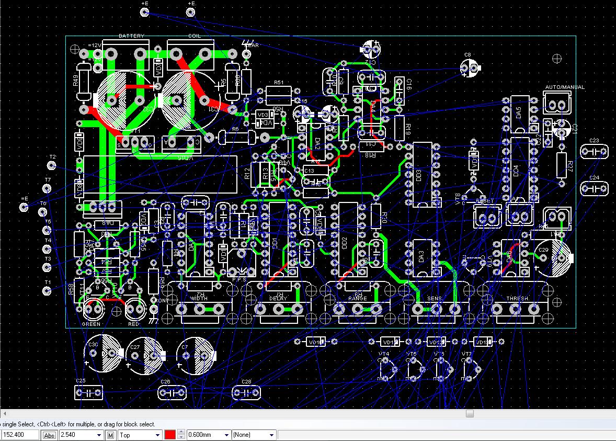Select the AUTO/MANUAL connector footprint
Viewport: 616px width, 441px height.
click(x=557, y=103)
